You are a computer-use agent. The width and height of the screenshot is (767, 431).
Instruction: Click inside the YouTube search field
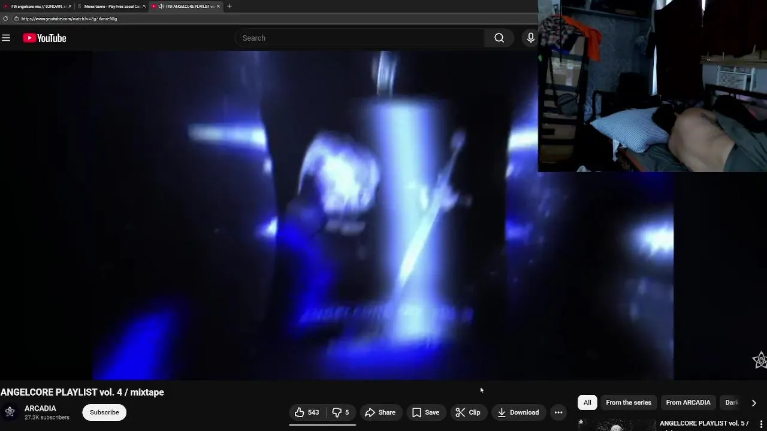click(360, 38)
